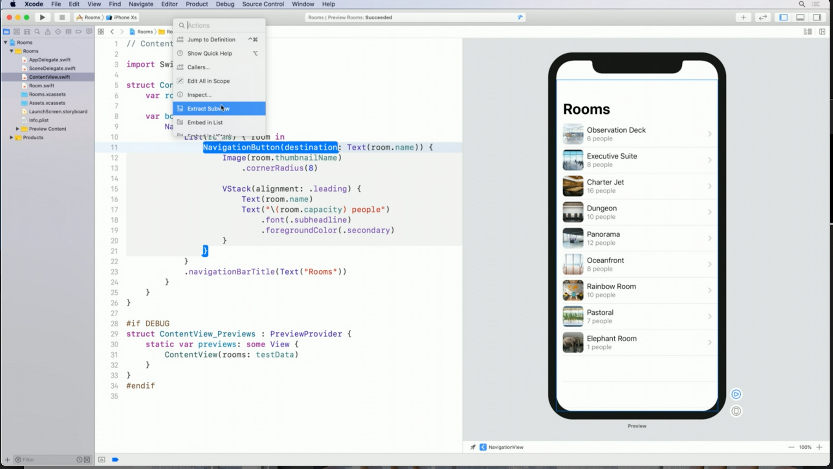833x469 pixels.
Task: Choose Extract Subview from actions menu
Action: 208,109
